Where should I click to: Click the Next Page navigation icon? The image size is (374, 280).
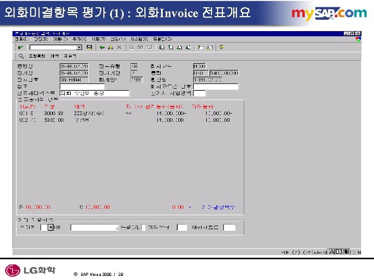pyautogui.click(x=179, y=47)
